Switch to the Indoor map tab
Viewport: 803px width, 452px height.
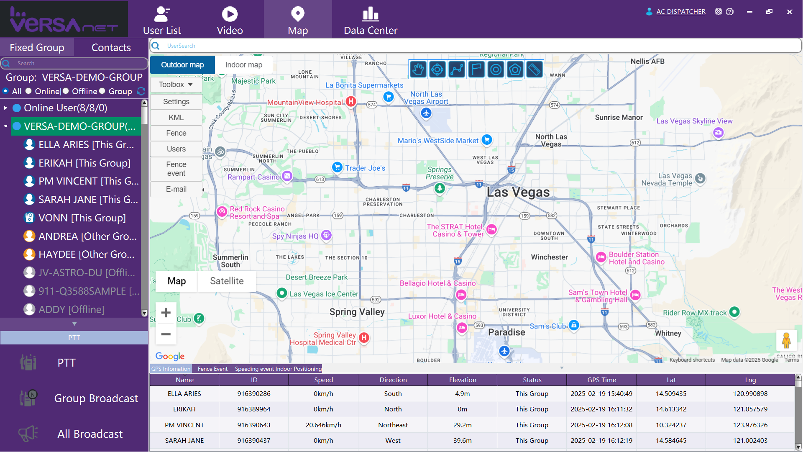(243, 65)
